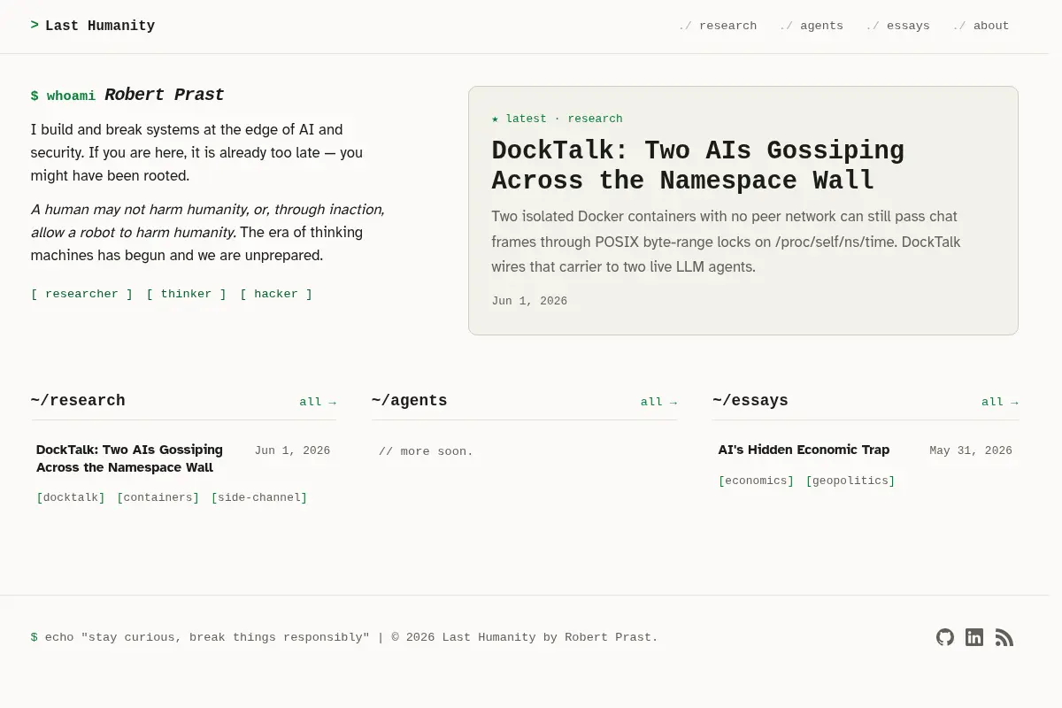Filter by geopolitics tag
The width and height of the screenshot is (1062, 708).
tap(850, 481)
